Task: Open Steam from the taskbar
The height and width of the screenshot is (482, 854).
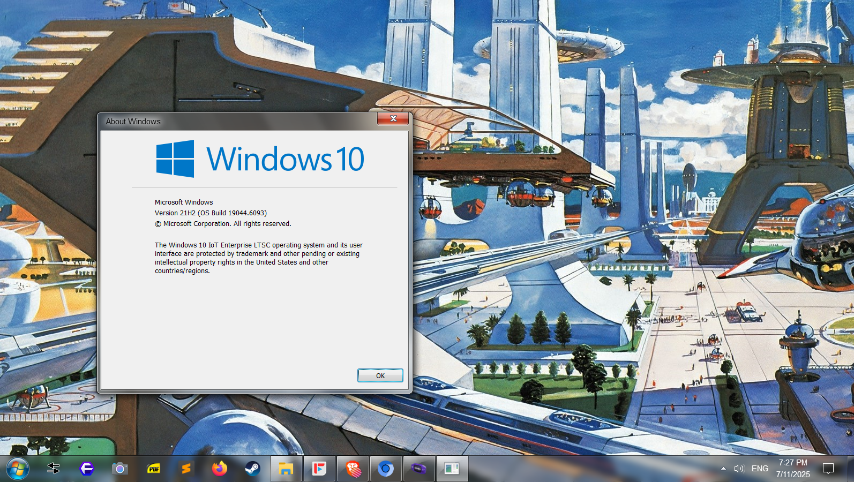Action: [x=252, y=469]
